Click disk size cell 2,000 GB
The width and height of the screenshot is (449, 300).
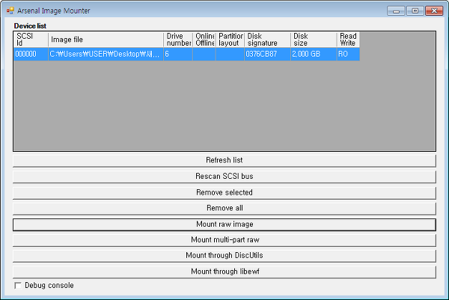tap(314, 54)
